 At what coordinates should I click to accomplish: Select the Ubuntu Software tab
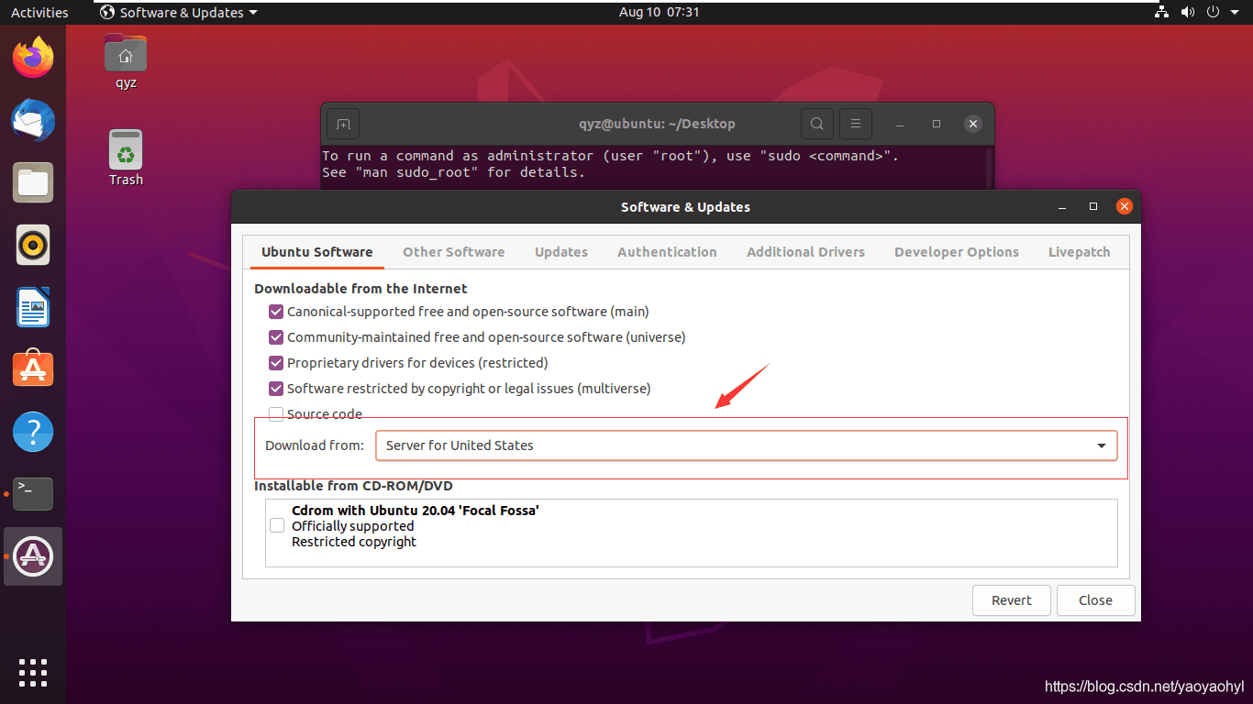[x=316, y=252]
